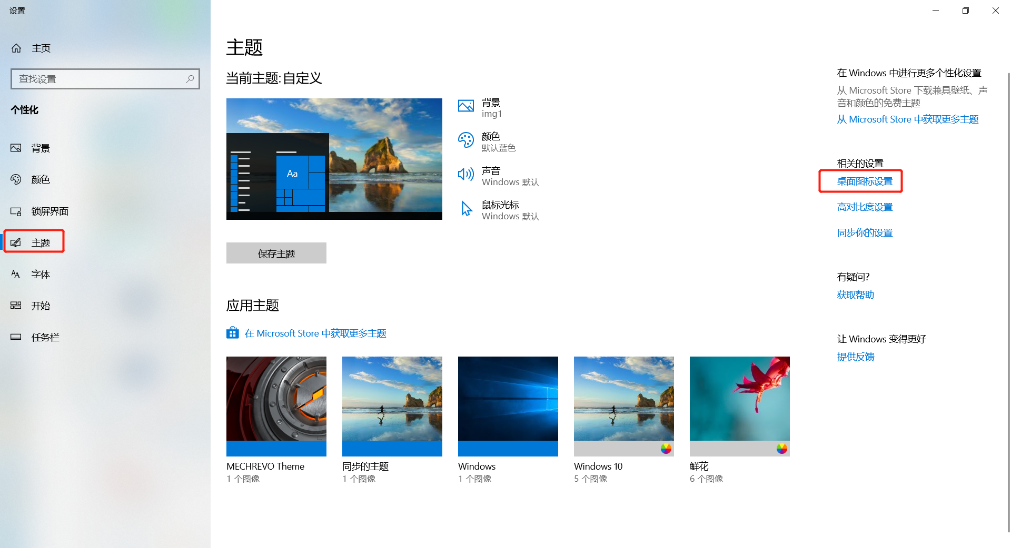The height and width of the screenshot is (548, 1011).
Task: Select the 背景 icon in the sidebar
Action: [16, 148]
